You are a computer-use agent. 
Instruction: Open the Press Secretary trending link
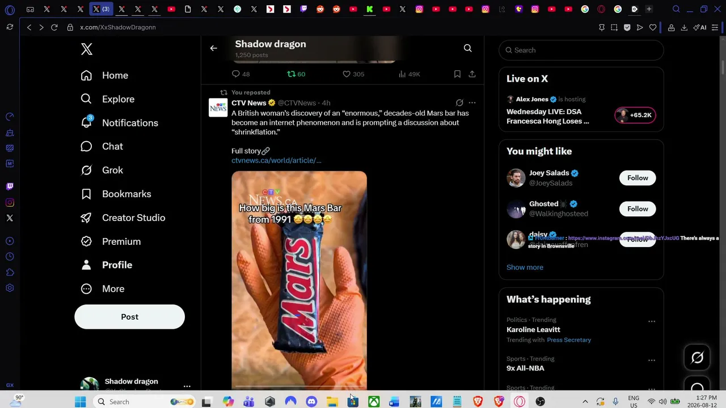pos(569,340)
